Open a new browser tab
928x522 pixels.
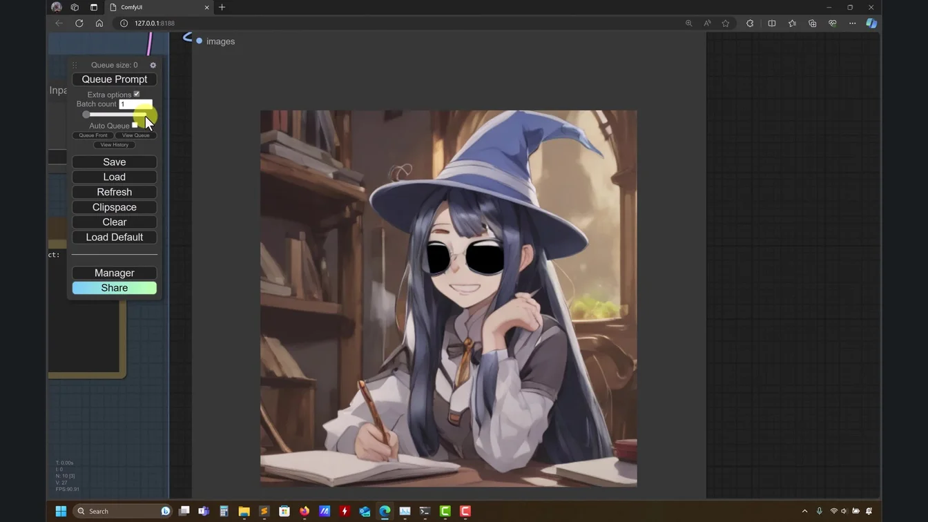(222, 8)
